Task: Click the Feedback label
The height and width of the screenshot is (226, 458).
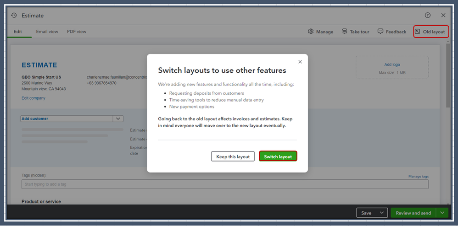Action: coord(396,32)
